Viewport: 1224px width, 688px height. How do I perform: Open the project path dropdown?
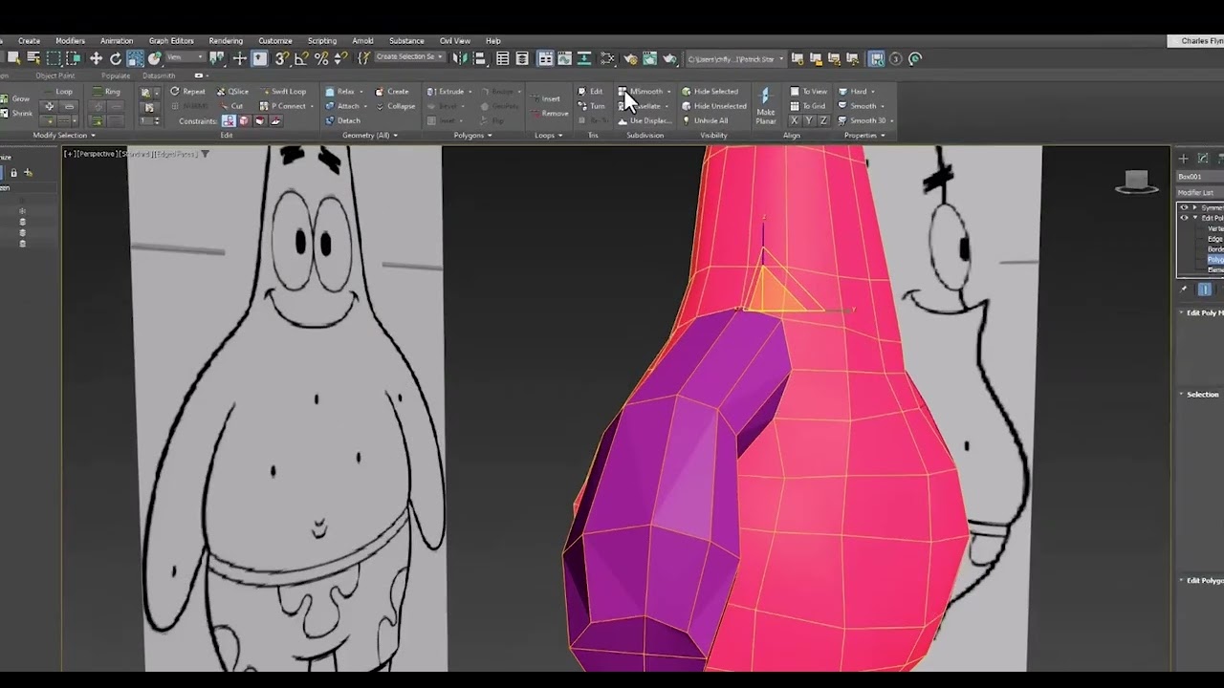pos(735,58)
